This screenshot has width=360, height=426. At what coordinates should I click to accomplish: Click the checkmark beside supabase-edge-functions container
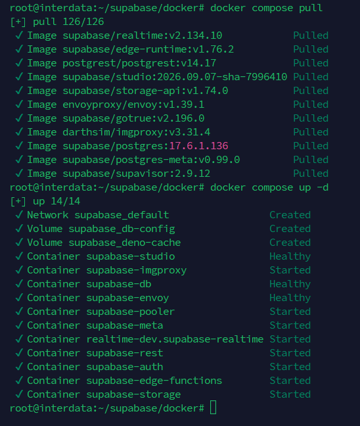coord(19,381)
